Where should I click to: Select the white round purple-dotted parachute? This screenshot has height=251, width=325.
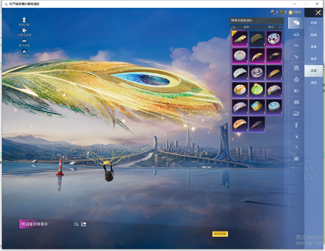(x=240, y=56)
